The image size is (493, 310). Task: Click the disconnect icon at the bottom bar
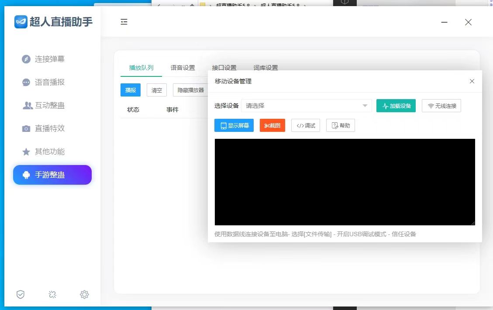pyautogui.click(x=52, y=294)
